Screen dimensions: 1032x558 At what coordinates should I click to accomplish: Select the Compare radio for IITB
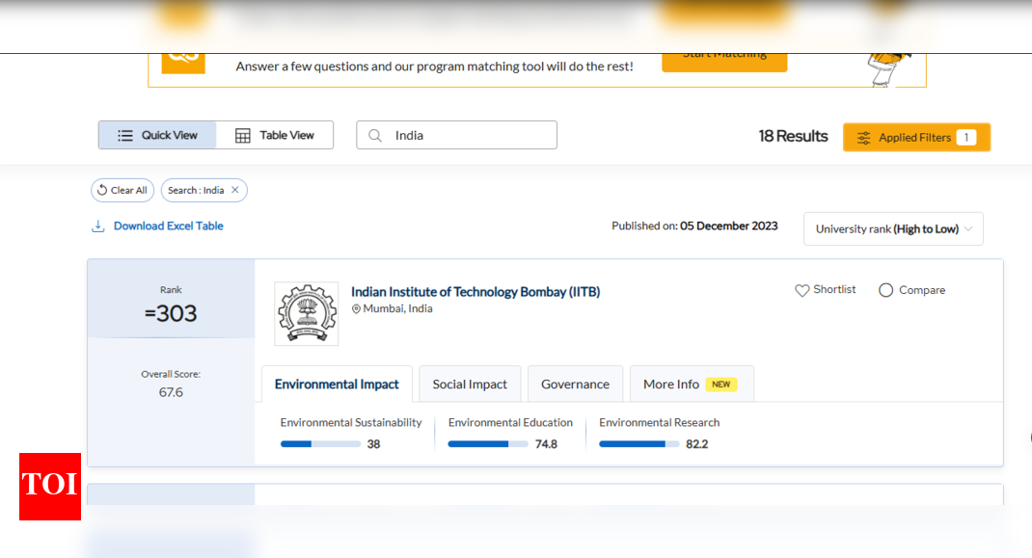click(x=886, y=290)
